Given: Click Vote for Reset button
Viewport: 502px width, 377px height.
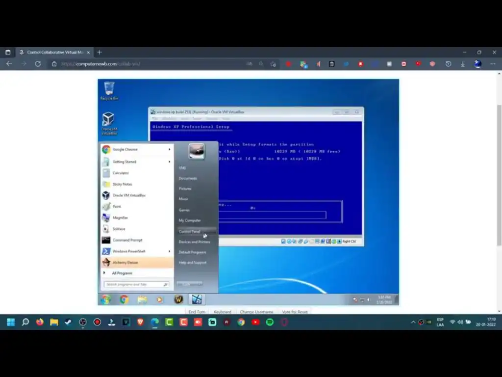Looking at the screenshot, I should tap(295, 312).
